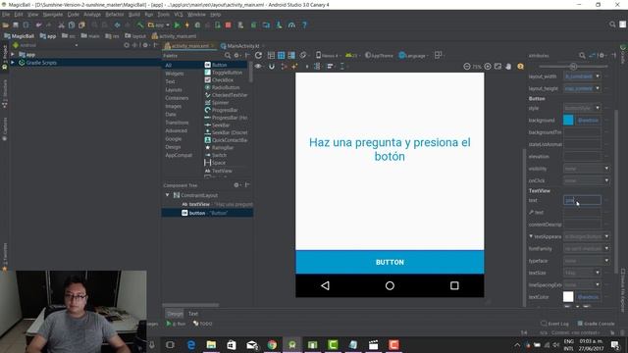The height and width of the screenshot is (353, 628).
Task: Expand the app project node
Action: tap(13, 54)
